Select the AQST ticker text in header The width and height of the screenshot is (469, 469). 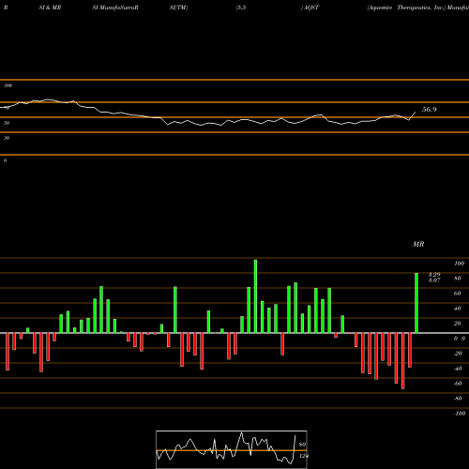pyautogui.click(x=310, y=8)
